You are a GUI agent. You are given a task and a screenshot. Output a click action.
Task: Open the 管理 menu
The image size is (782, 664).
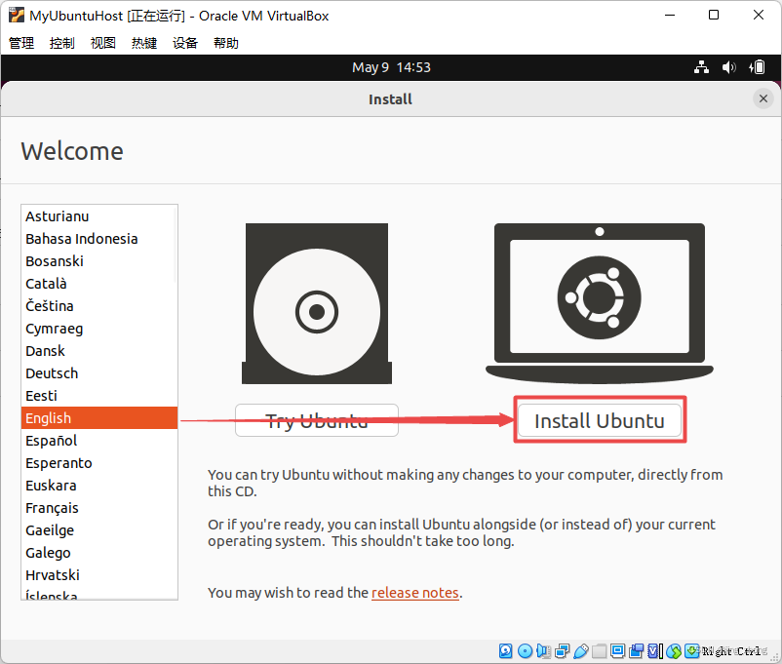point(21,43)
